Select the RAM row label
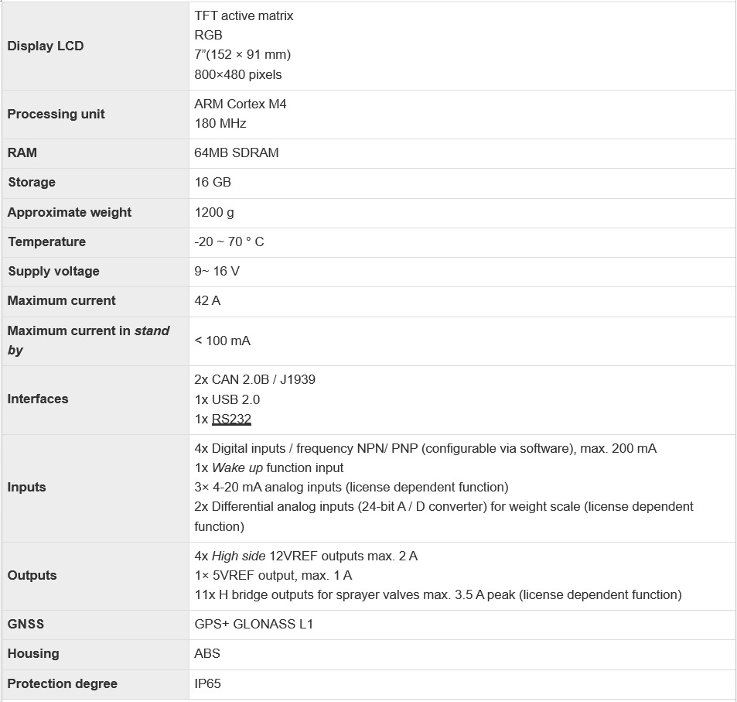Viewport: 737px width, 702px height. (x=22, y=152)
